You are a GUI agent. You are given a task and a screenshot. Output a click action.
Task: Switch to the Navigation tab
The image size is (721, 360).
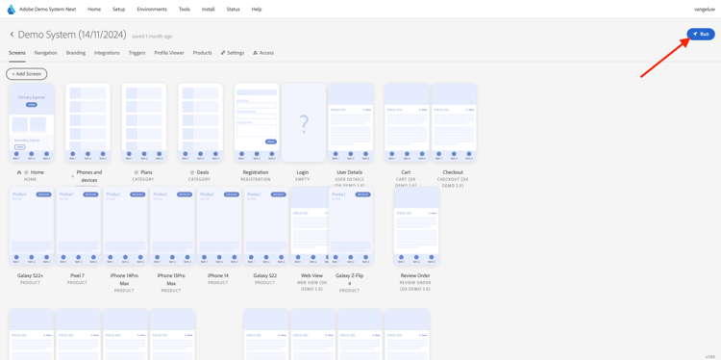pyautogui.click(x=46, y=53)
